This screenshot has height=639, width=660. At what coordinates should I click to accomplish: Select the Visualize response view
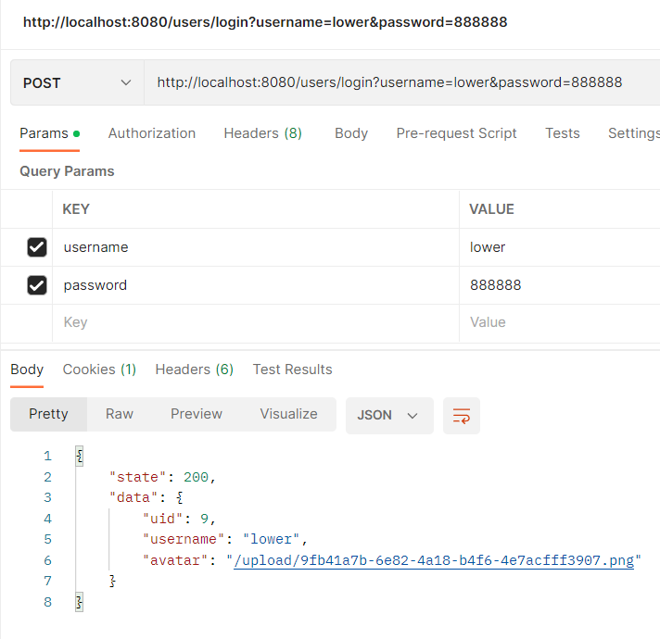[288, 414]
